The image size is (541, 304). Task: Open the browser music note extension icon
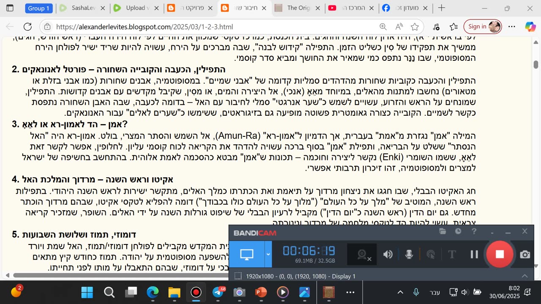(x=437, y=27)
